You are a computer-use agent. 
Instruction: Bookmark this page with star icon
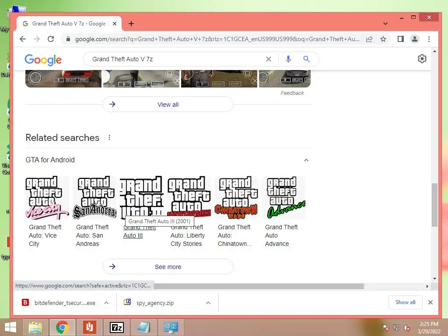coord(383,39)
